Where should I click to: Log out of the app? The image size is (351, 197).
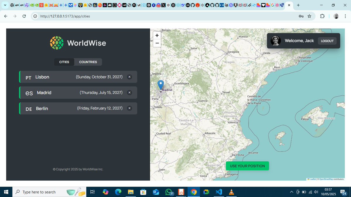click(327, 41)
